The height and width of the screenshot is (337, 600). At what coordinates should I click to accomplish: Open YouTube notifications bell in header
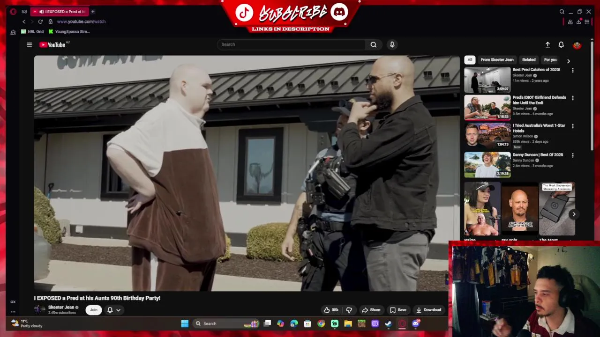561,44
